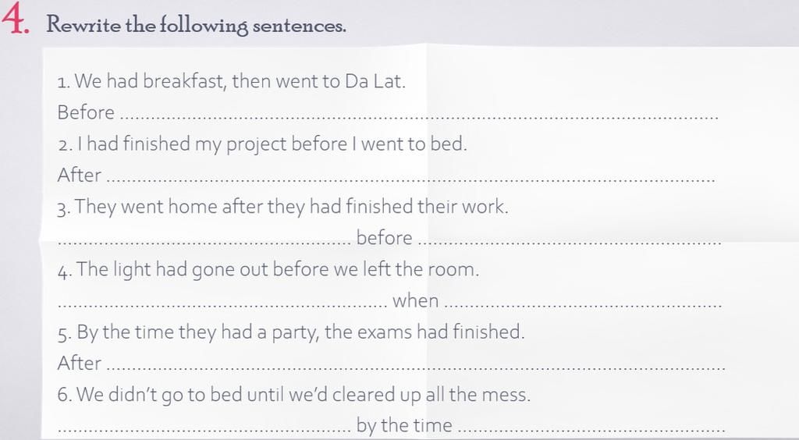
Task: Click the answer line after 'Before' in sentence 1
Action: click(x=421, y=118)
